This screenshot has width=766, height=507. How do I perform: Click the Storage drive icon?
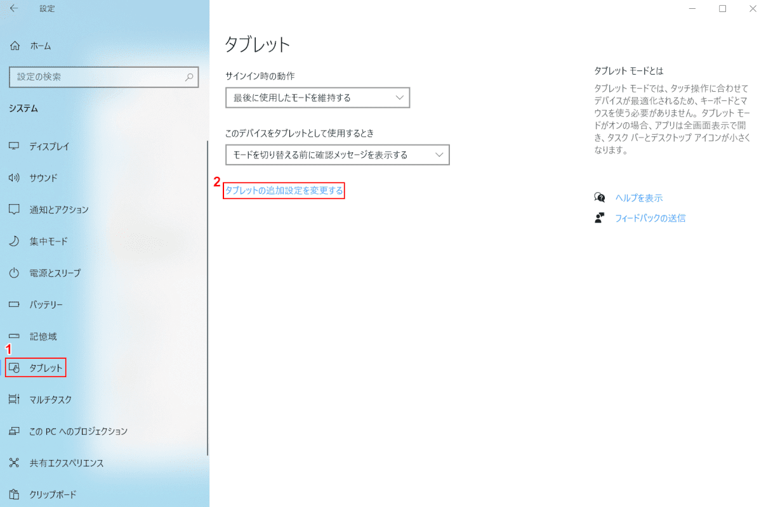[x=14, y=337]
